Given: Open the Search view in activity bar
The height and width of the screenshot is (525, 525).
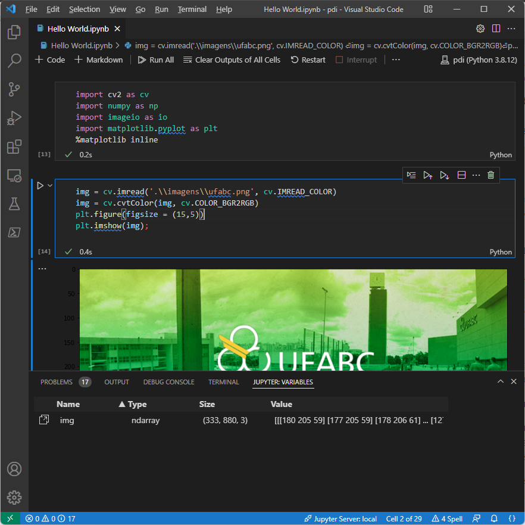Looking at the screenshot, I should (14, 60).
